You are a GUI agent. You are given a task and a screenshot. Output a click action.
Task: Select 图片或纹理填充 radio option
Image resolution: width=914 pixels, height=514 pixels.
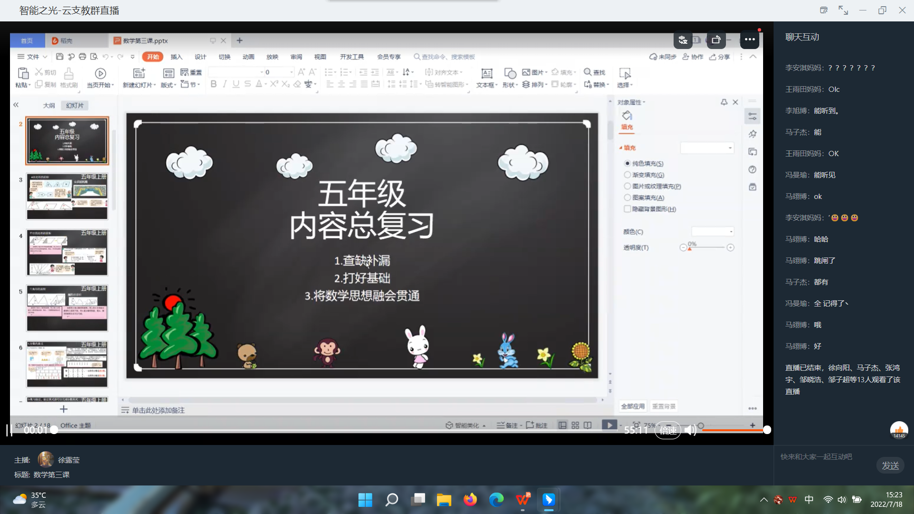pyautogui.click(x=627, y=186)
